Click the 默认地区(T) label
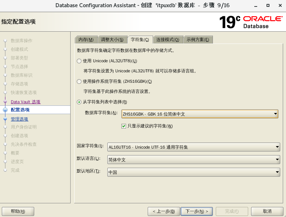 (89, 171)
